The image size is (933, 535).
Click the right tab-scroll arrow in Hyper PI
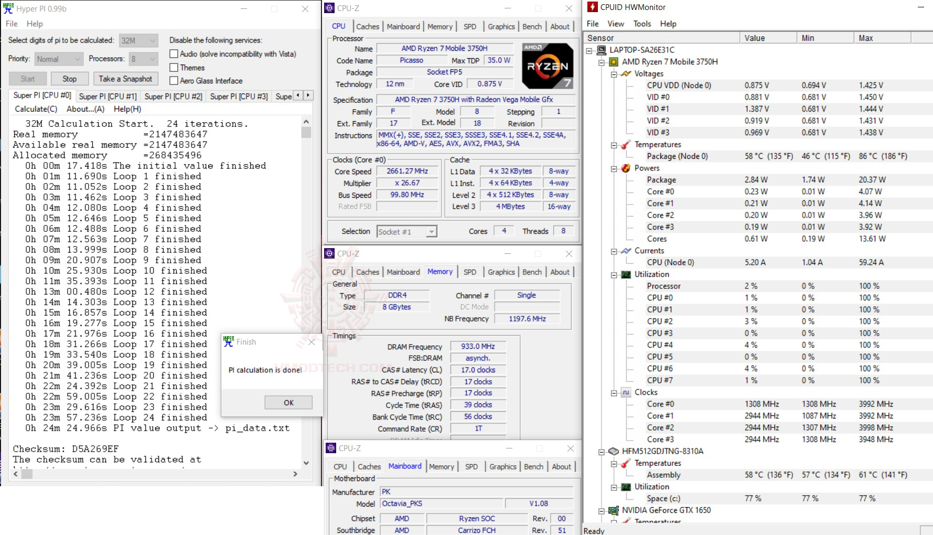(308, 95)
